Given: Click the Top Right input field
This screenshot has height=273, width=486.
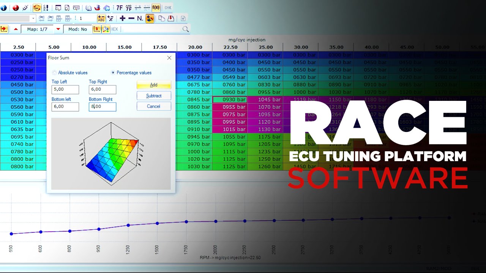Looking at the screenshot, I should pyautogui.click(x=103, y=89).
